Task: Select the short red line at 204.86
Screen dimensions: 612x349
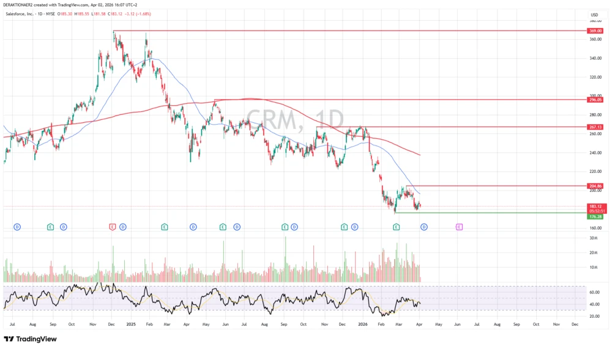Action: pyautogui.click(x=496, y=186)
